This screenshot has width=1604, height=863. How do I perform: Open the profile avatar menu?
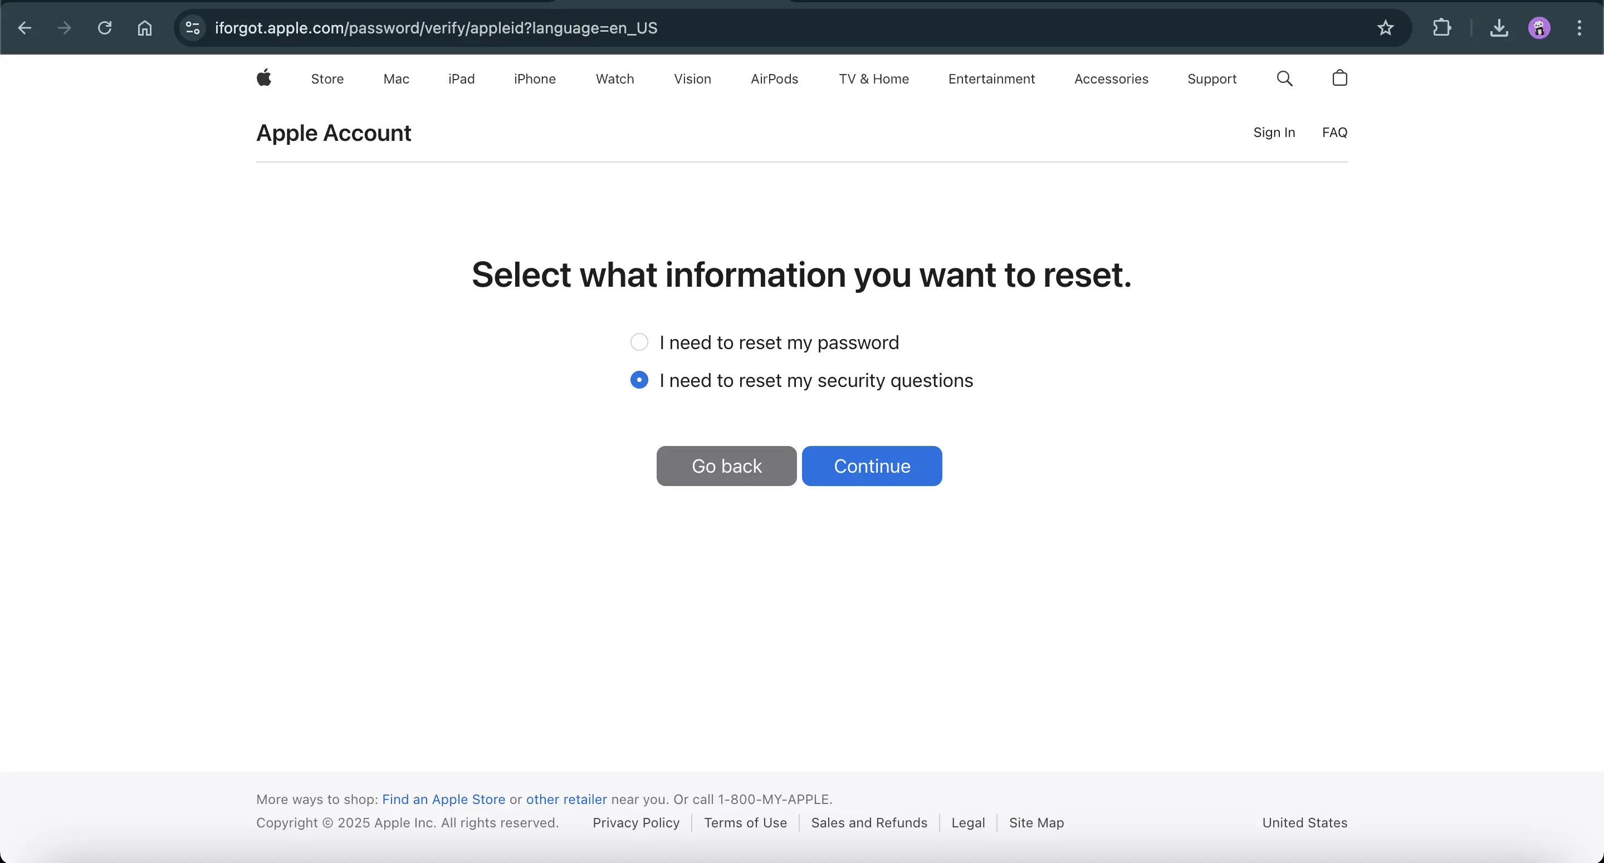pyautogui.click(x=1539, y=28)
